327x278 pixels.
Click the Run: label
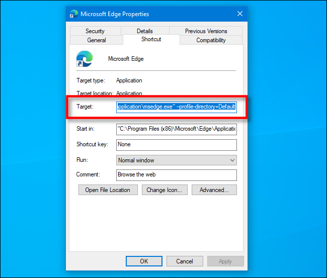coord(82,160)
